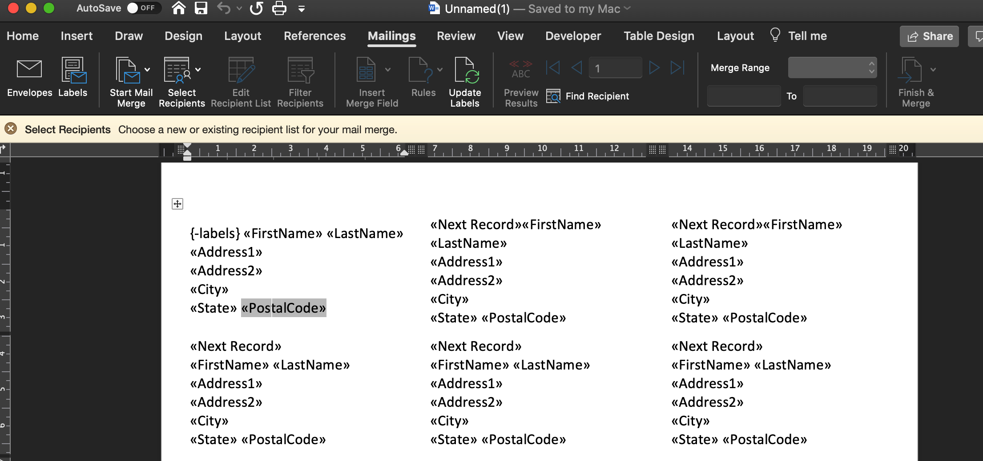Screen dimensions: 983x461
Task: Click the Save icon in title bar
Action: (201, 8)
